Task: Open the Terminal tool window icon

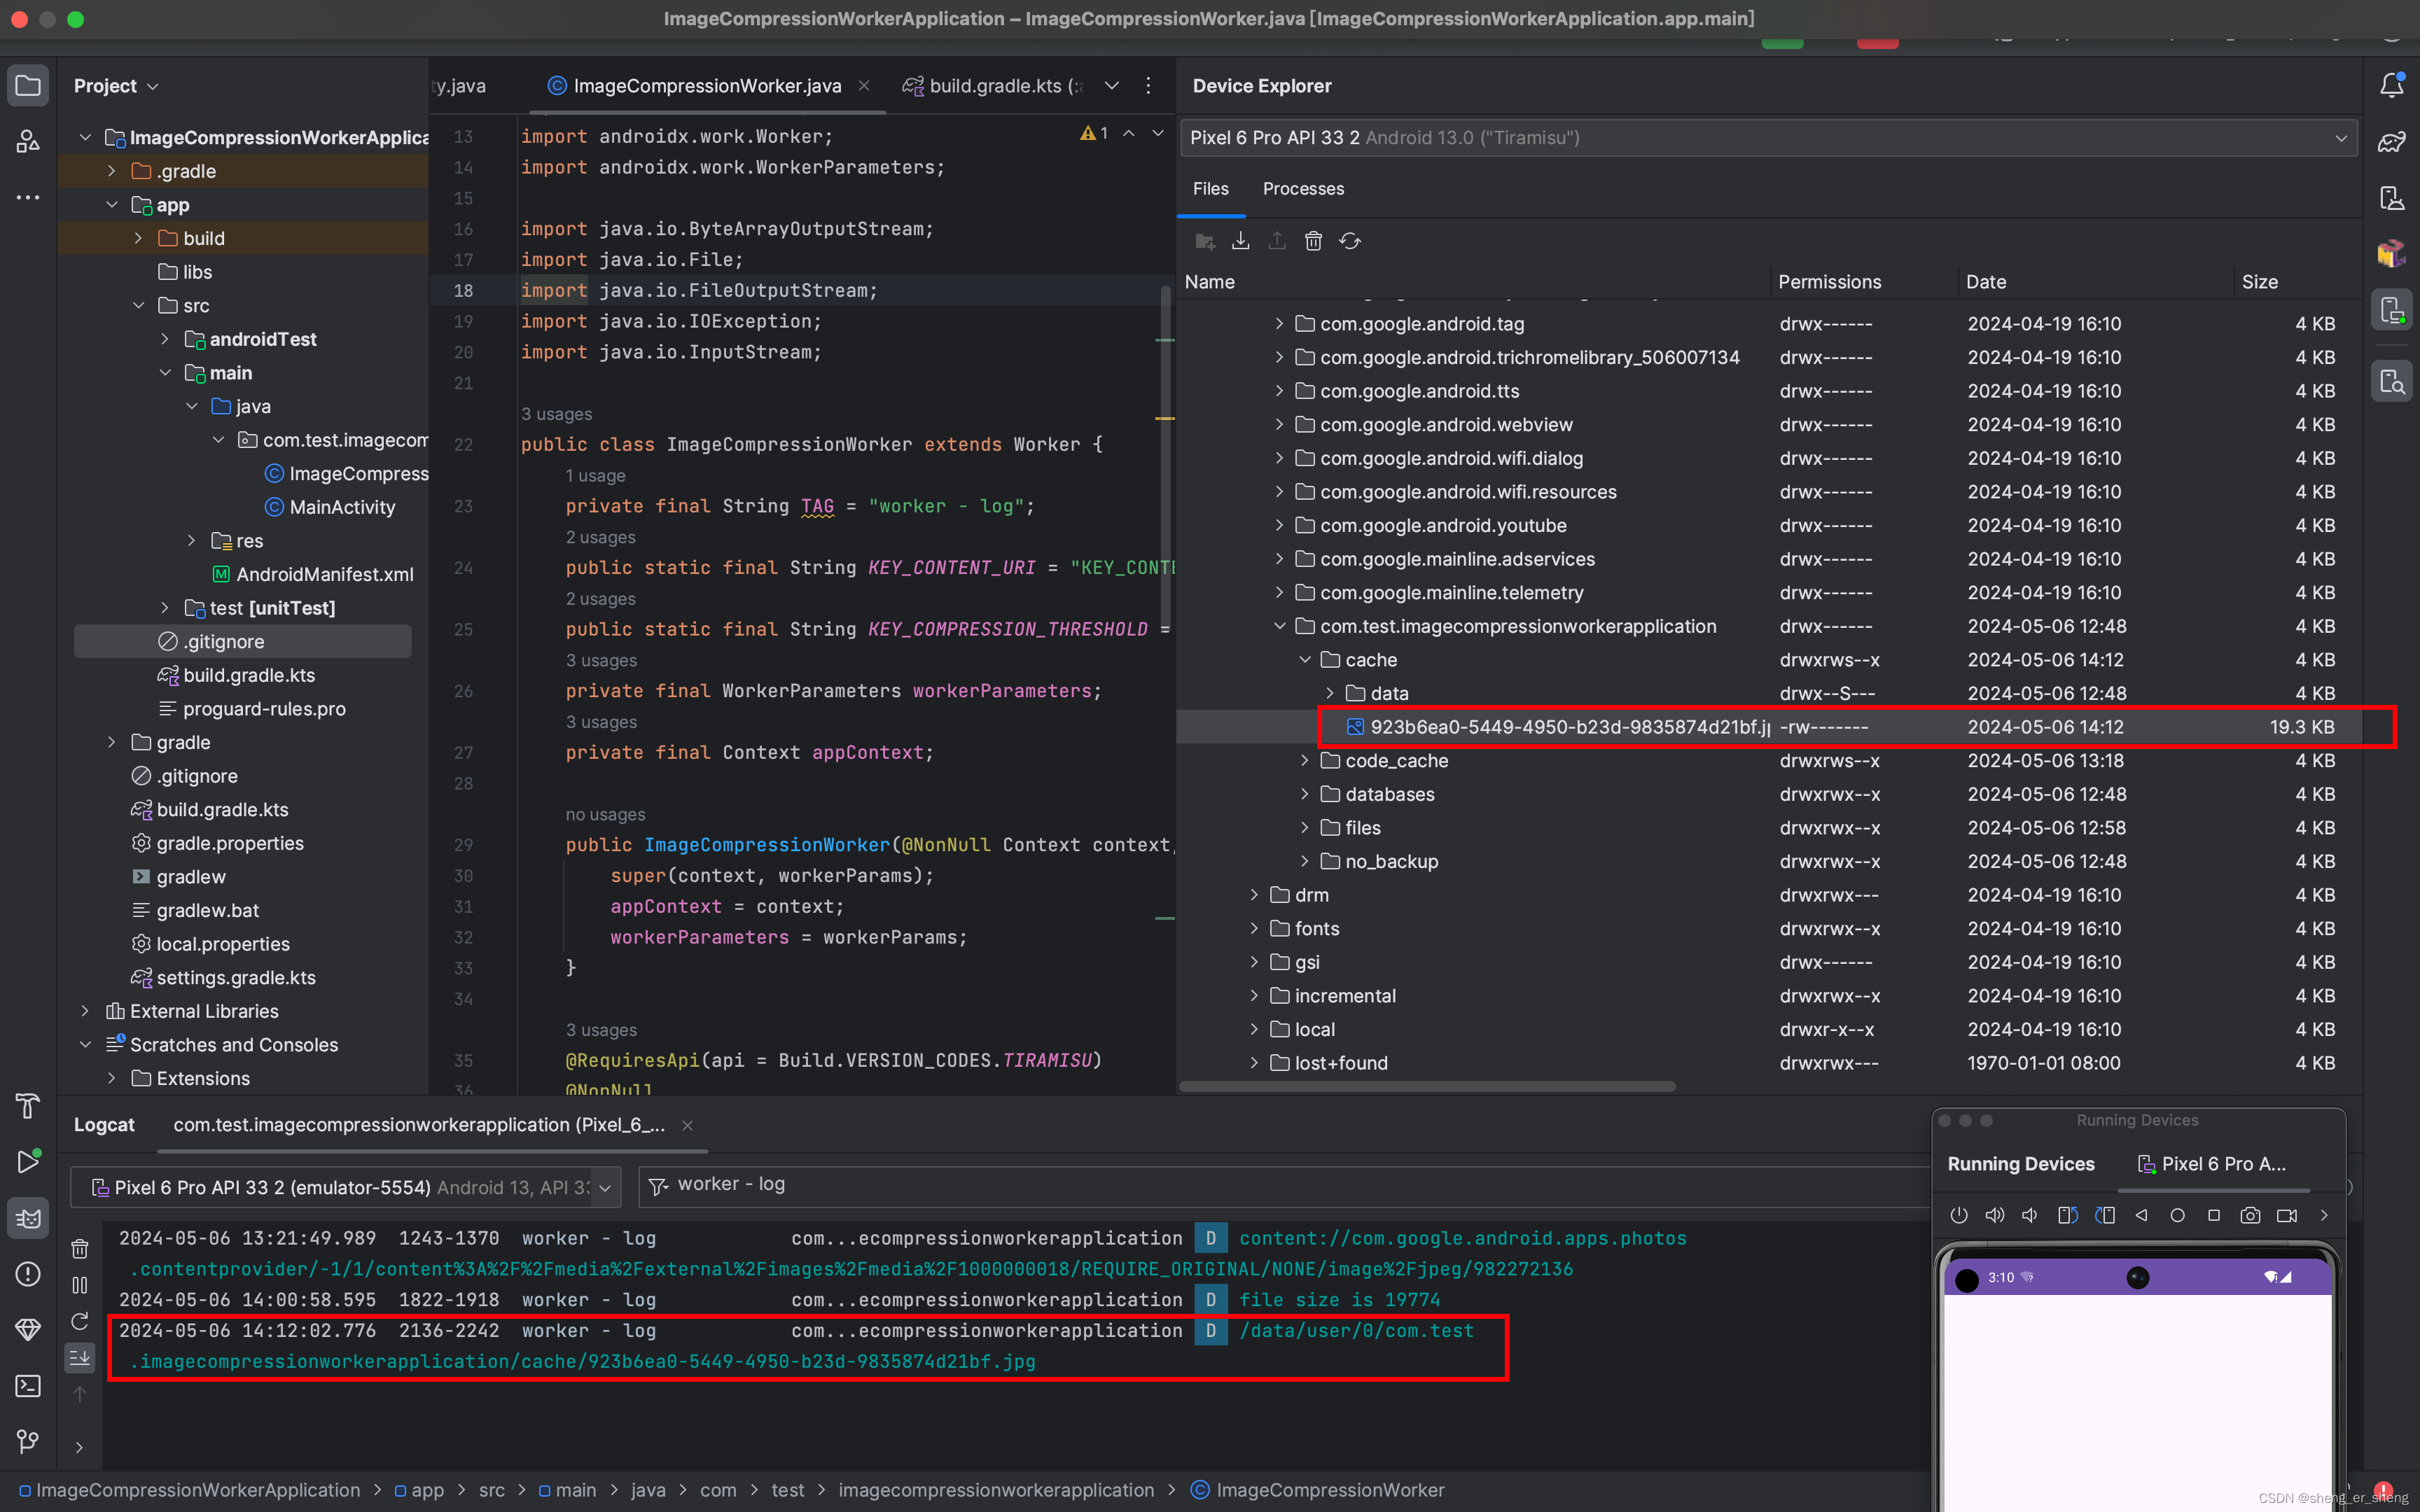Action: (x=28, y=1386)
